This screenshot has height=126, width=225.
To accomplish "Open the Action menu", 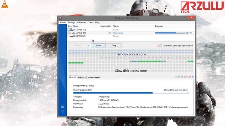I will click(x=63, y=22).
